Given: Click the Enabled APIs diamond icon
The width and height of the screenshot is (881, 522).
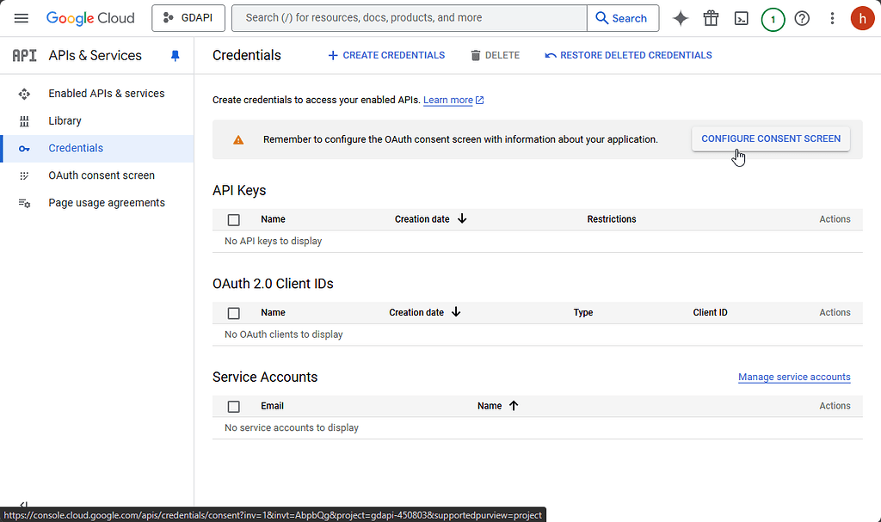Looking at the screenshot, I should point(24,94).
